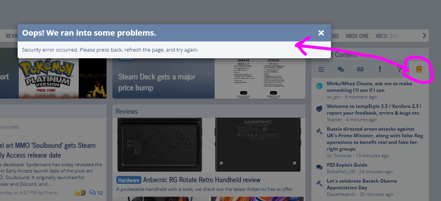Viewport: 441px width, 201px height.
Task: Click the Anbernic review summary text 'A pocketable handheld'
Action: [205, 189]
